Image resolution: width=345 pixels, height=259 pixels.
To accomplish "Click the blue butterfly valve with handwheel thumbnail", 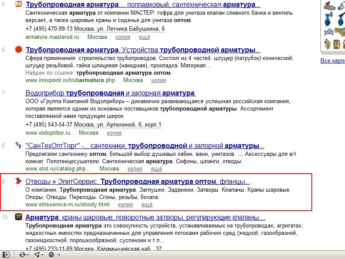I will click(328, 19).
